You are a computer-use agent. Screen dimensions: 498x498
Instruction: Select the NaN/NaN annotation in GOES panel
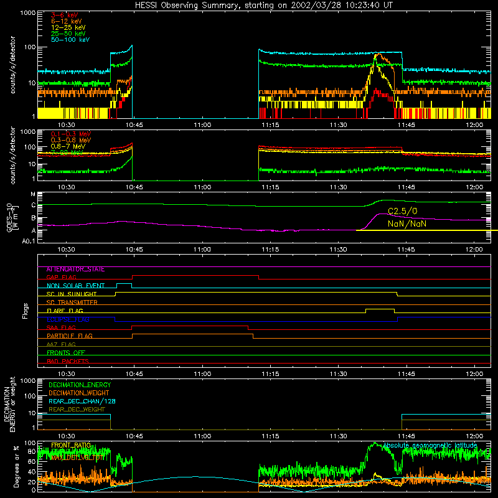click(x=407, y=223)
